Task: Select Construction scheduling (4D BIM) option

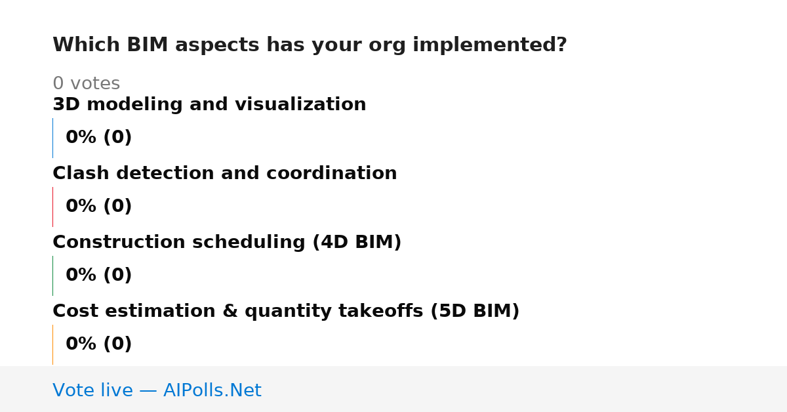Action: 227,243
